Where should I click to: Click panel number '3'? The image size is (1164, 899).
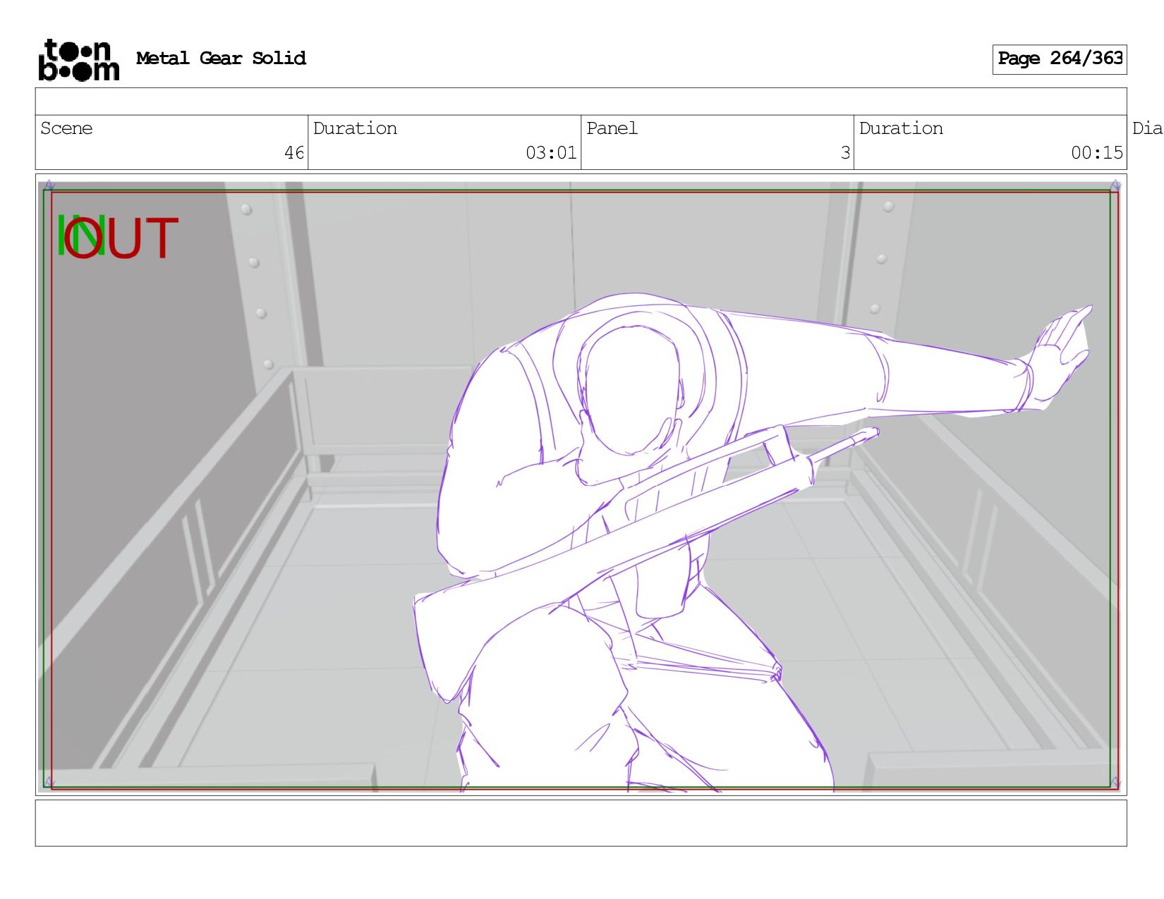tap(845, 153)
